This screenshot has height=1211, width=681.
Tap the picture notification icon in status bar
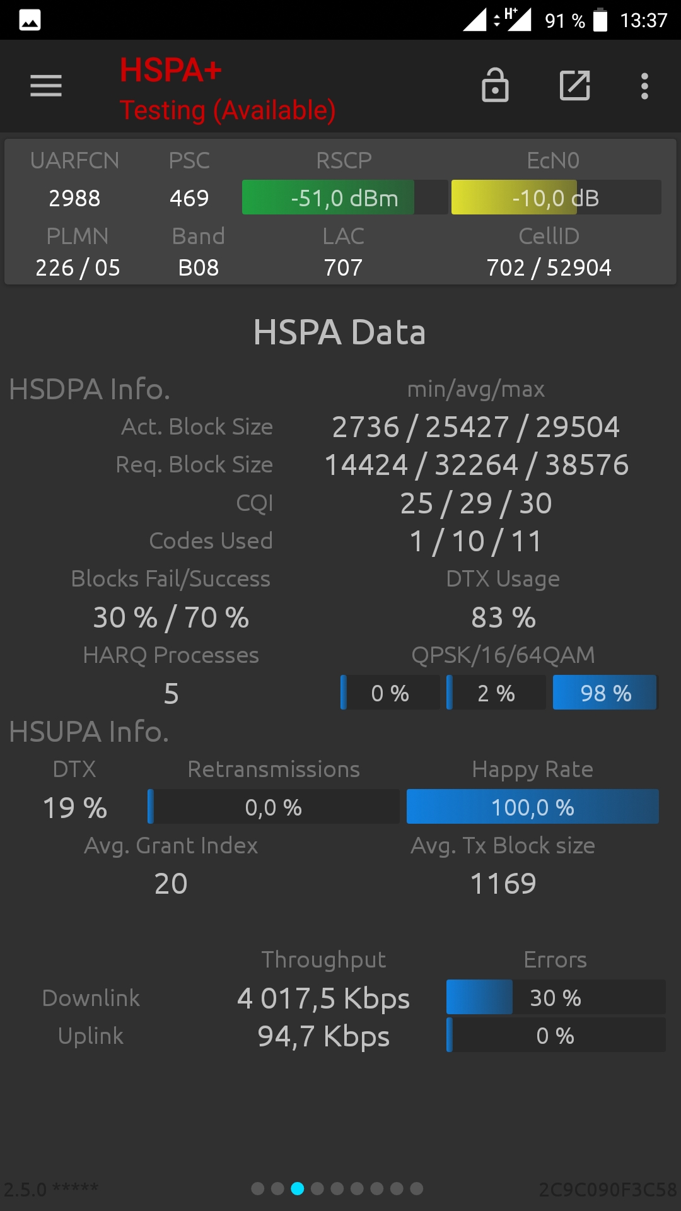tap(30, 20)
